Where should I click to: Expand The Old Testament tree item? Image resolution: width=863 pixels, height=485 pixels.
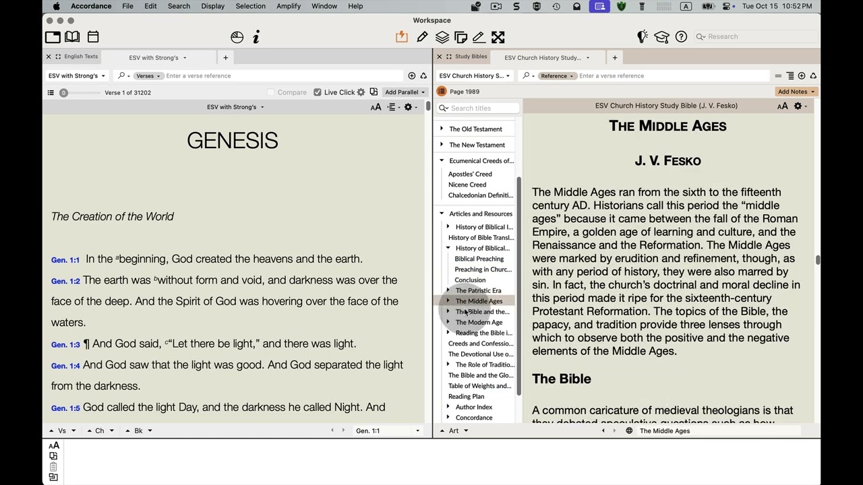(x=442, y=129)
